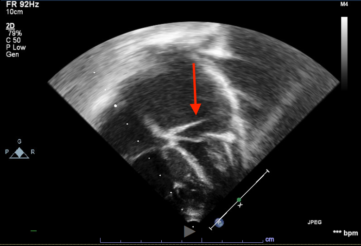This screenshot has height=246, width=361.
Task: Click the large white depth marker dot
Action: click(115, 105)
